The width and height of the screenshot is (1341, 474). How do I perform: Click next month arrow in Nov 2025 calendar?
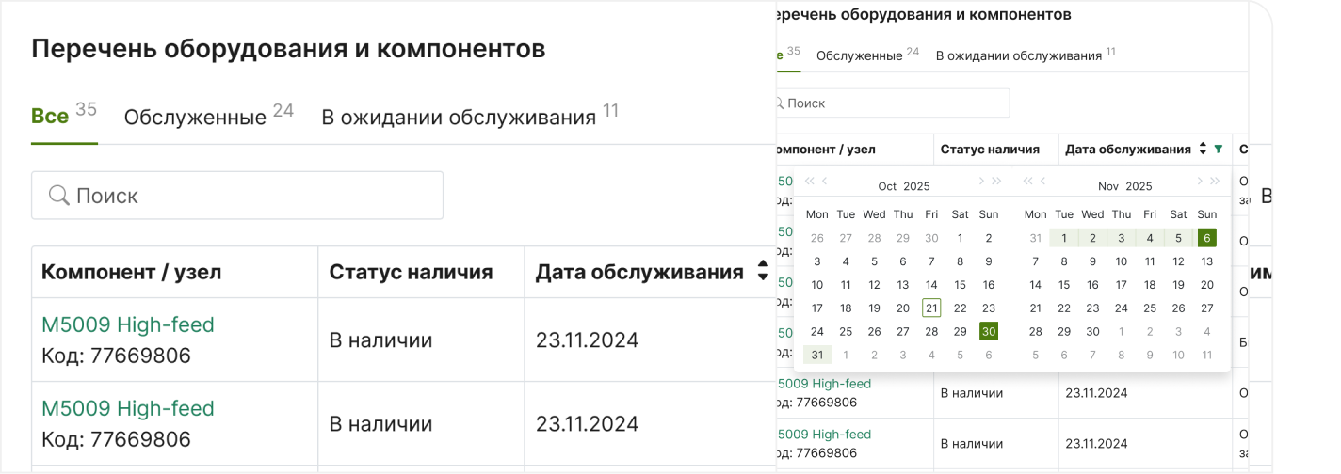[x=1200, y=182]
